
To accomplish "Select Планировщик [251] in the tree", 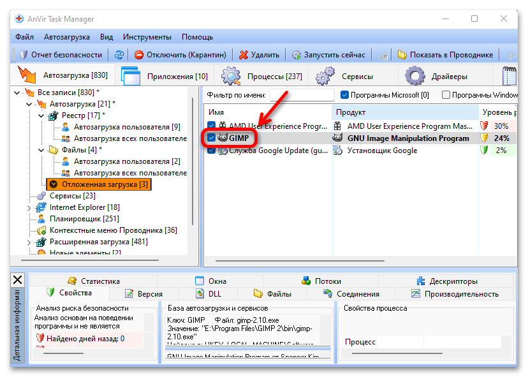I will point(84,219).
